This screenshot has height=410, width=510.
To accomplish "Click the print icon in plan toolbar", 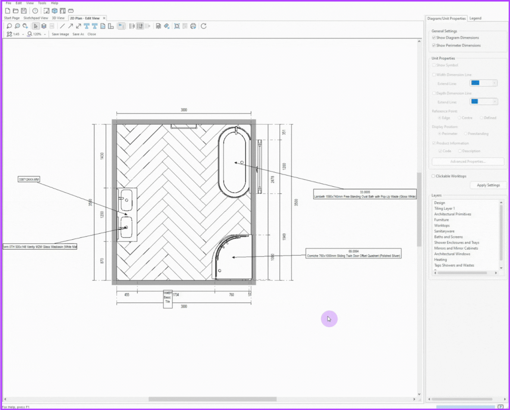I will (x=193, y=26).
